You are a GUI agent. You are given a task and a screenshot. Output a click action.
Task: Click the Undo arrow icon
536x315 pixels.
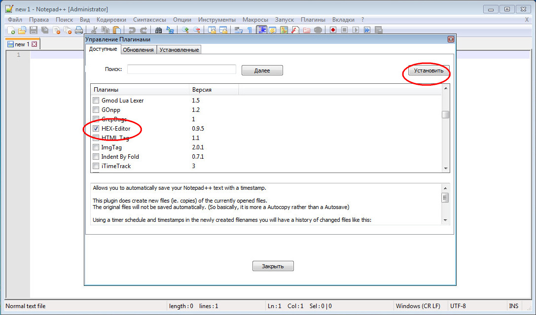132,30
